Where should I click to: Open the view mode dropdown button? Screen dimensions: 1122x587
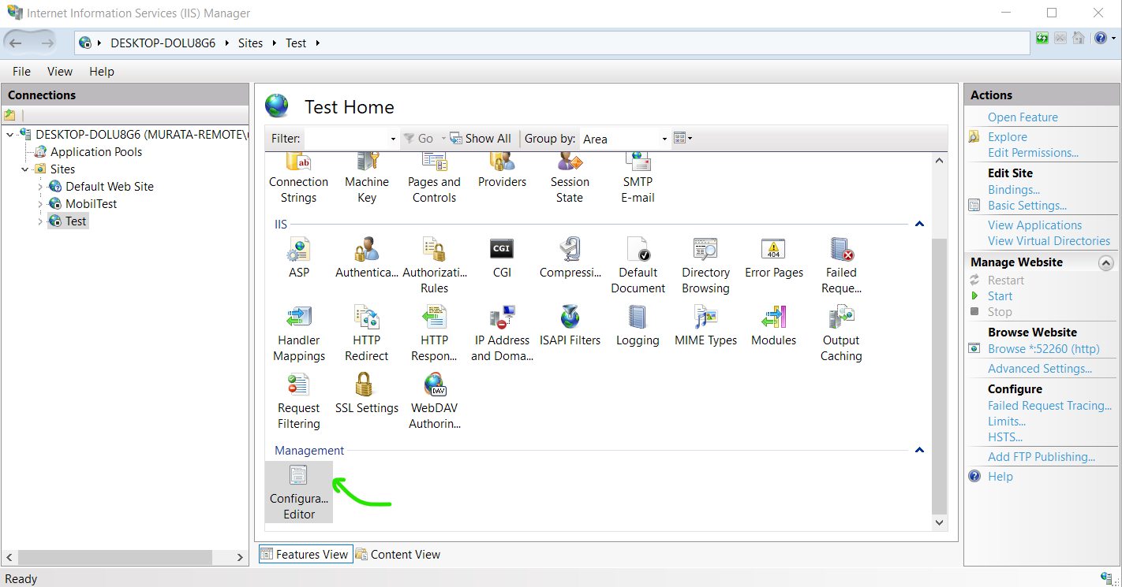tap(683, 138)
